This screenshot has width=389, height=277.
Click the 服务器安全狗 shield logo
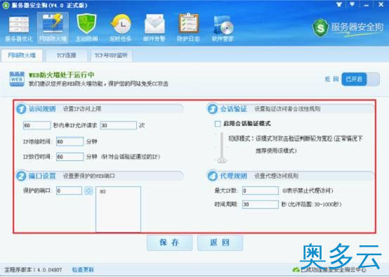coord(320,28)
